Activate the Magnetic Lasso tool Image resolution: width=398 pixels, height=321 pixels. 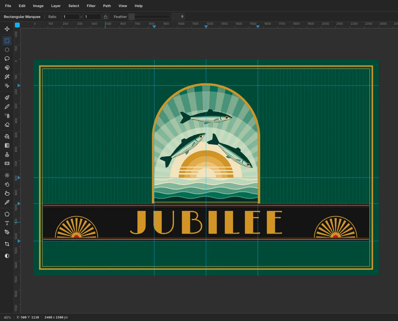[7, 68]
